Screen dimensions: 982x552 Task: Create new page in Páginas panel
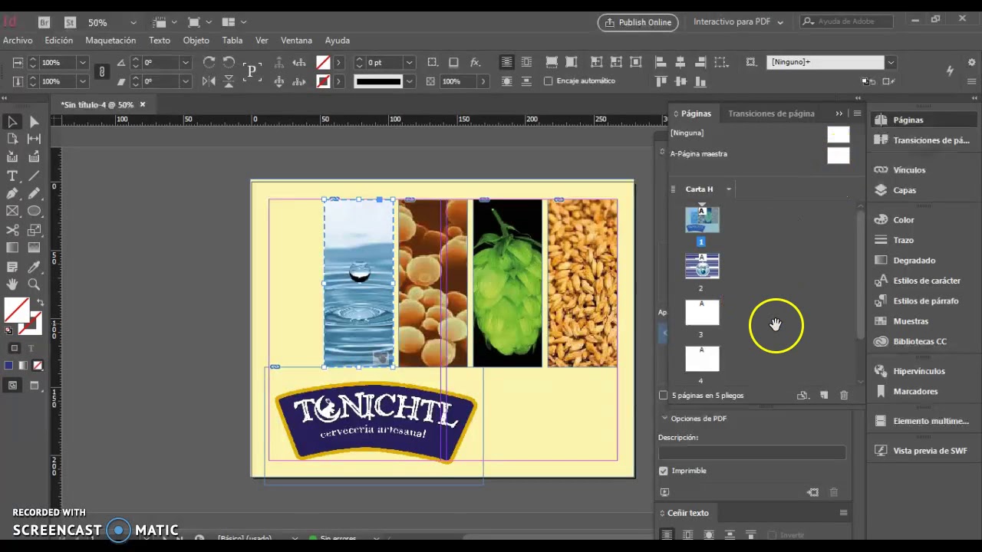824,396
